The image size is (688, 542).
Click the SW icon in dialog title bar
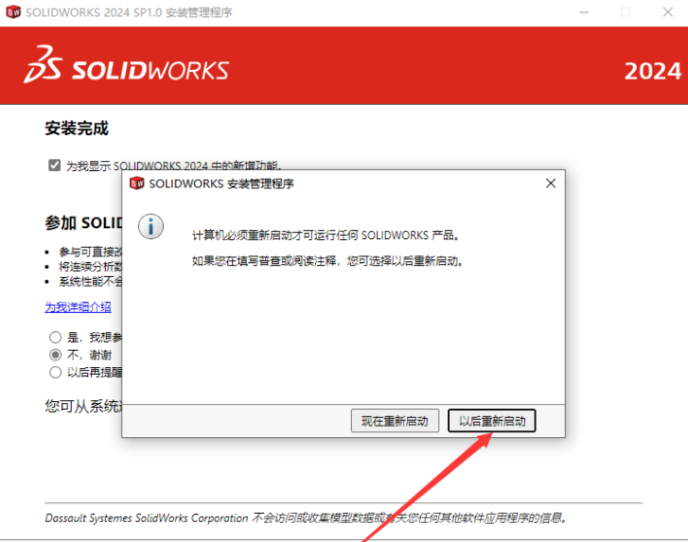tap(136, 184)
